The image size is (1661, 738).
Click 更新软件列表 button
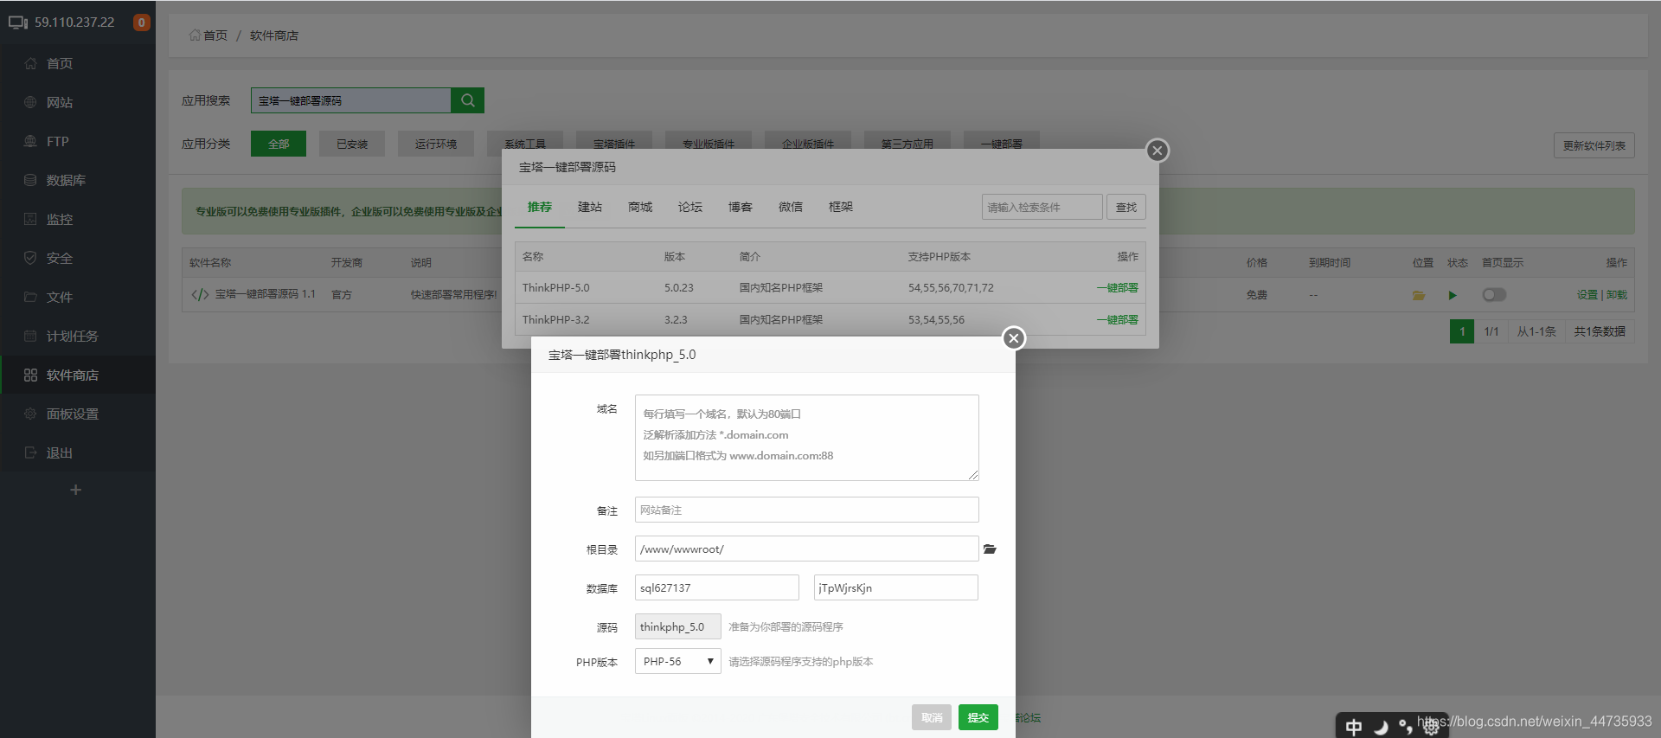coord(1594,145)
